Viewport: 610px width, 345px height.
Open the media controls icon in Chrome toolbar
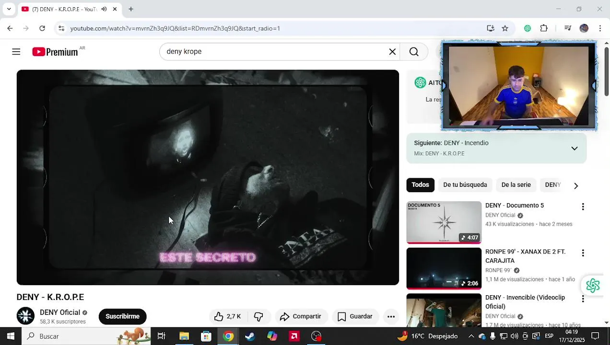pos(568,28)
